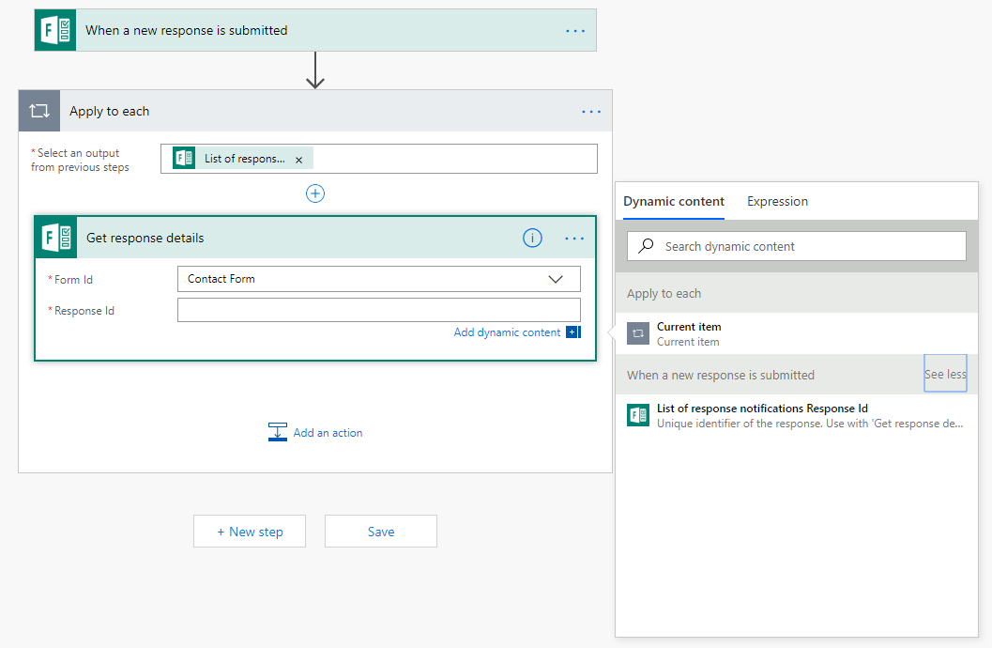The height and width of the screenshot is (648, 992).
Task: Save the flow
Action: click(381, 531)
